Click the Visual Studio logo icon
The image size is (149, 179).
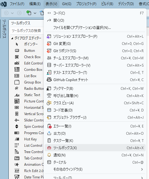4,4
